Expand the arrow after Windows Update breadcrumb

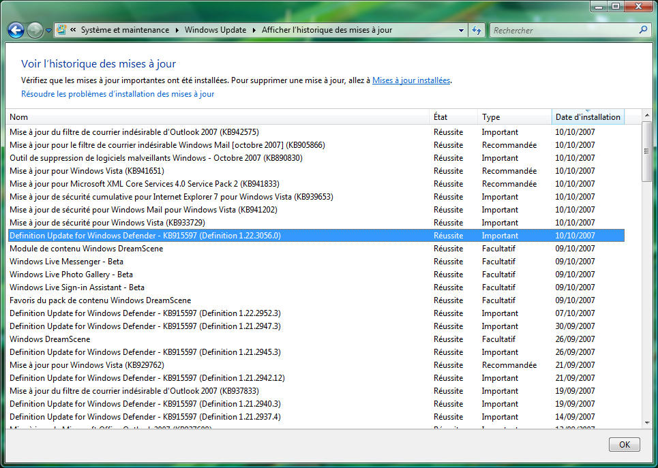(x=254, y=30)
